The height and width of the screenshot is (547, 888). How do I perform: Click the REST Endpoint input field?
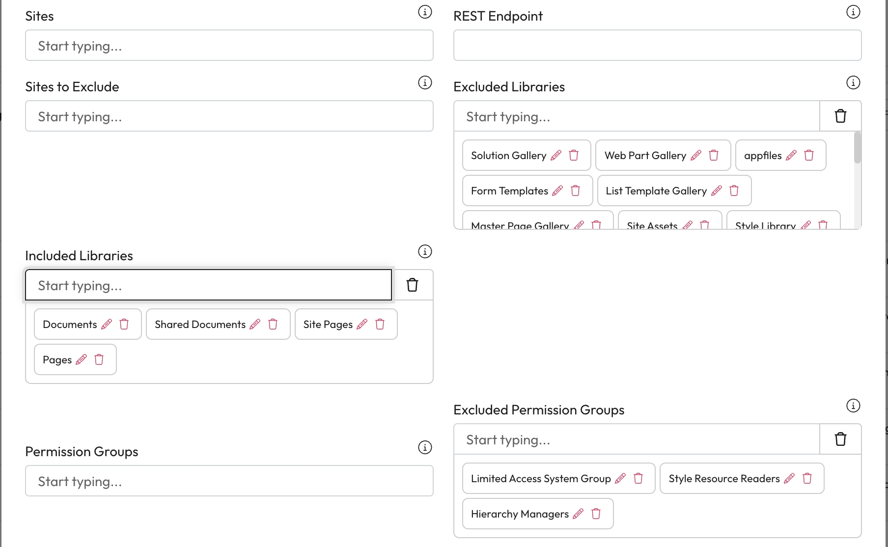(657, 46)
